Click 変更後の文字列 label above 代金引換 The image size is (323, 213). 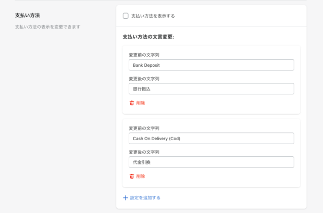point(144,152)
